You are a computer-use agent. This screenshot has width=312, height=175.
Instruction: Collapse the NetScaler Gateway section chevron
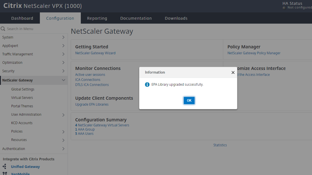tap(63, 80)
